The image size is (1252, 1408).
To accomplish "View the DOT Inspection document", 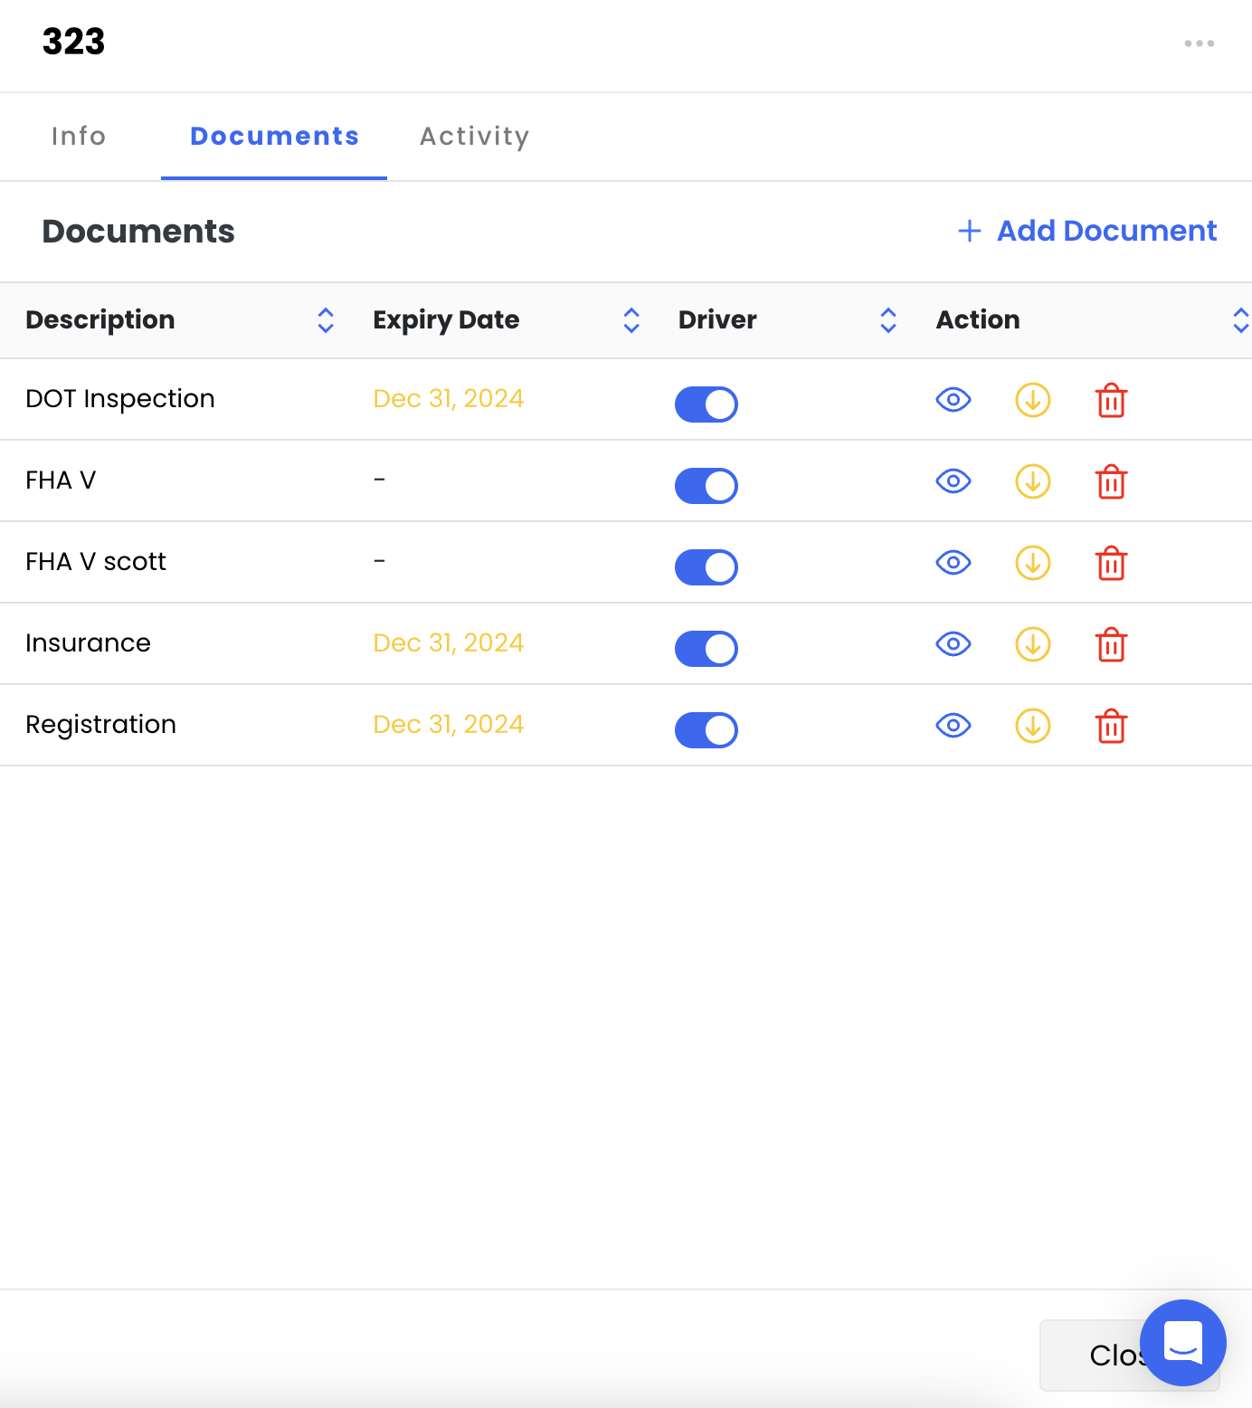I will click(953, 400).
